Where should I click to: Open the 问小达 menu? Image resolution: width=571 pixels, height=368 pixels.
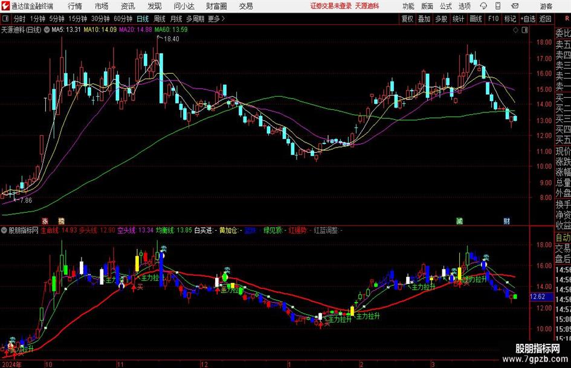(184, 6)
